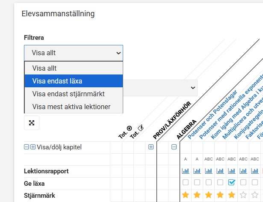Image resolution: width=263 pixels, height=202 pixels.
Task: Check the first Ge läxa checkbox
Action: pos(186,183)
